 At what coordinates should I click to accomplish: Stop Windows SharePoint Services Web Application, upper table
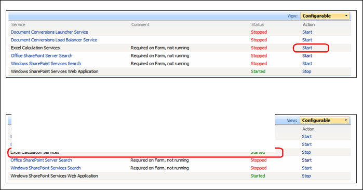(306, 71)
